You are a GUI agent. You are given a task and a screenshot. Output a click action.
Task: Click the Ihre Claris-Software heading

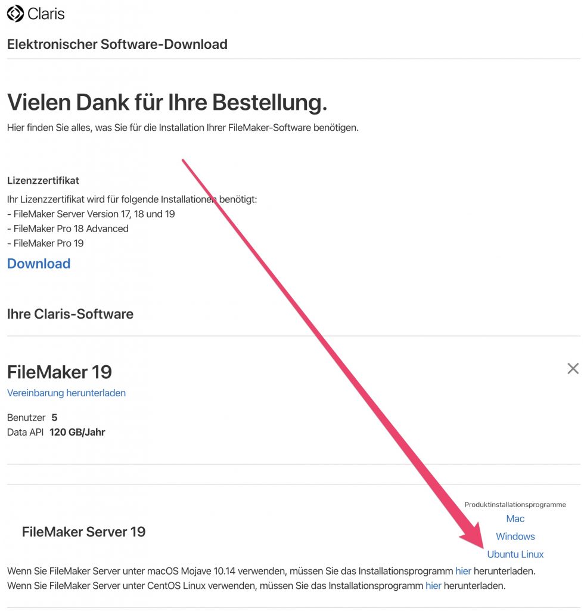click(x=70, y=314)
